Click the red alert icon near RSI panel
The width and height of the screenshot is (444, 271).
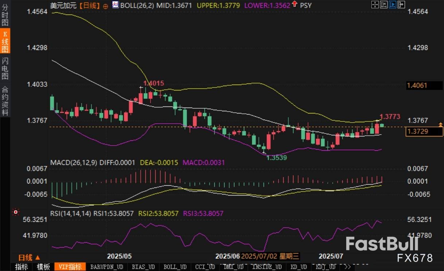[x=15, y=211]
